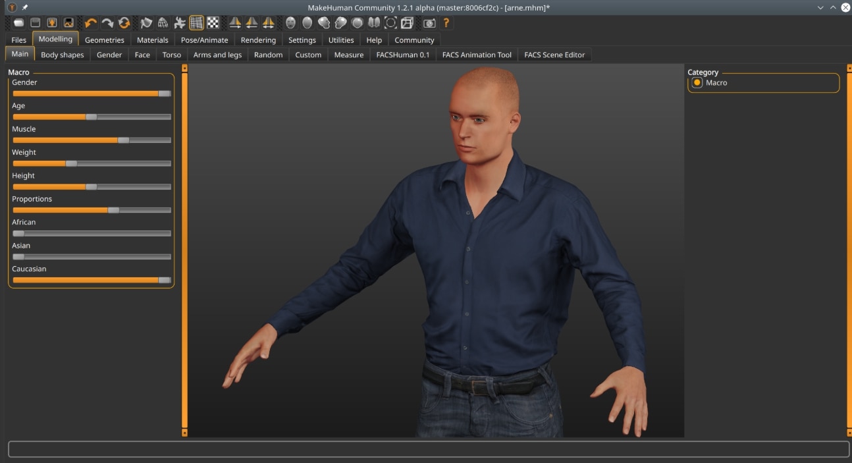The width and height of the screenshot is (852, 463).
Task: Open the Pose/Animate tab
Action: [x=205, y=40]
